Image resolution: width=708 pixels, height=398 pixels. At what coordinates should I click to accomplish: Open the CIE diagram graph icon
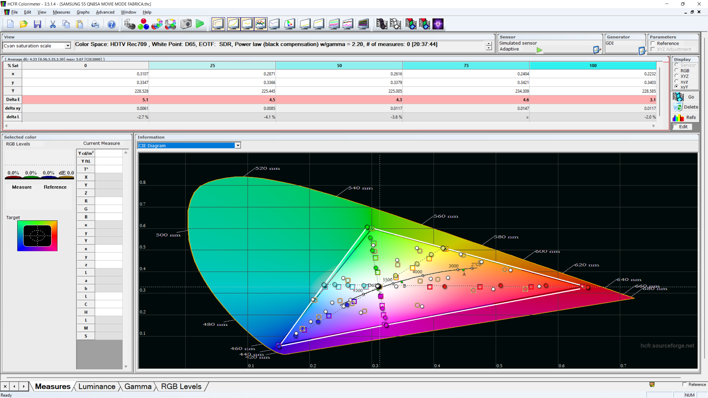(290, 24)
